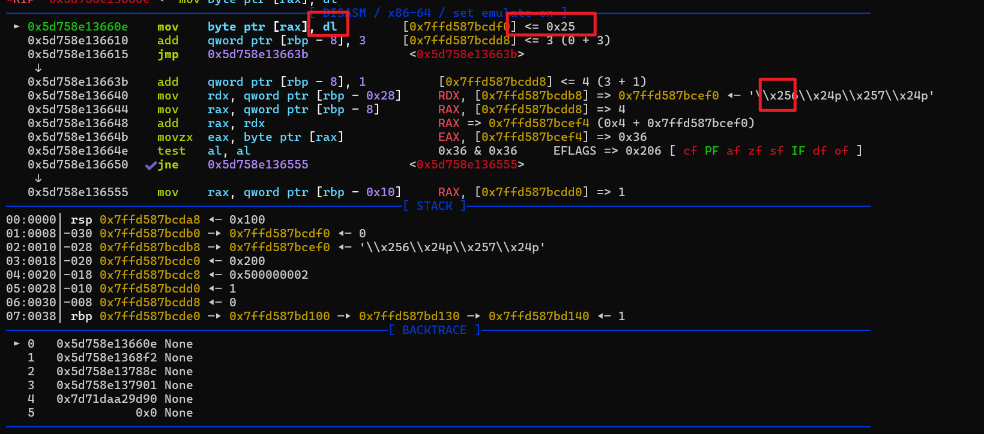Click the bracketed jne target <0x5d758e136555>
The height and width of the screenshot is (434, 984).
[x=466, y=165]
